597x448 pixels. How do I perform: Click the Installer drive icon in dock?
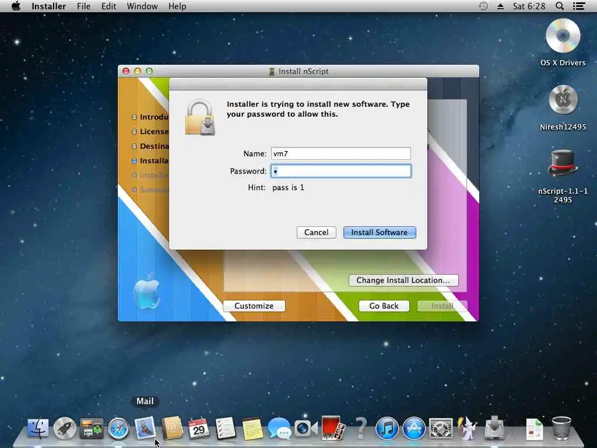494,428
